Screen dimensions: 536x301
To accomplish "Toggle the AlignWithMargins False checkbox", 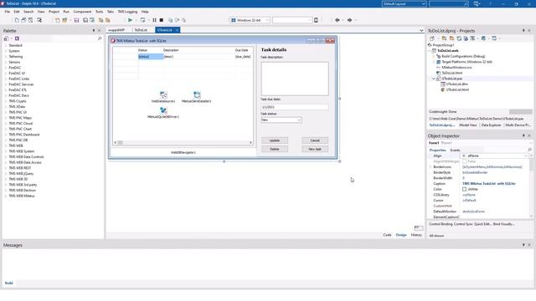I will tap(464, 161).
